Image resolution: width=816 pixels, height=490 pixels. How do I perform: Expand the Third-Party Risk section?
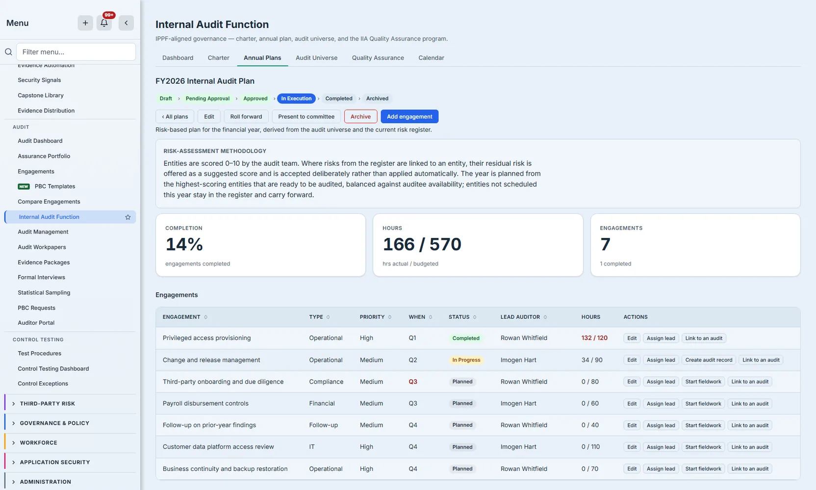pos(70,404)
